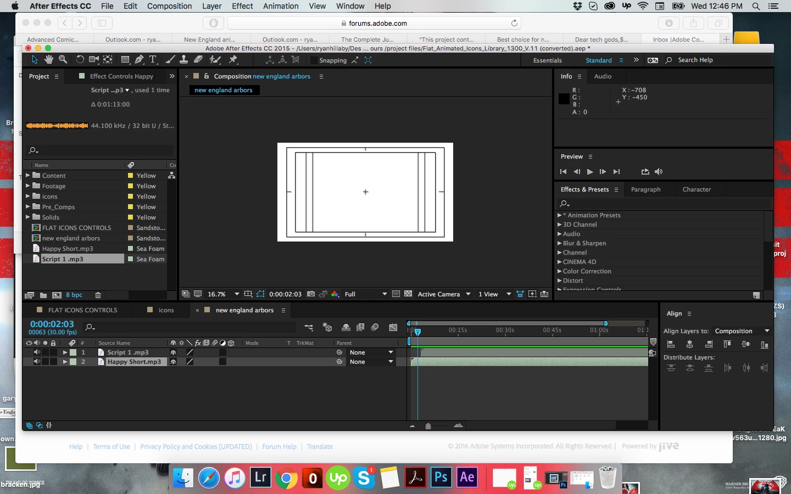Open the Animation menu
791x494 pixels.
(x=281, y=6)
